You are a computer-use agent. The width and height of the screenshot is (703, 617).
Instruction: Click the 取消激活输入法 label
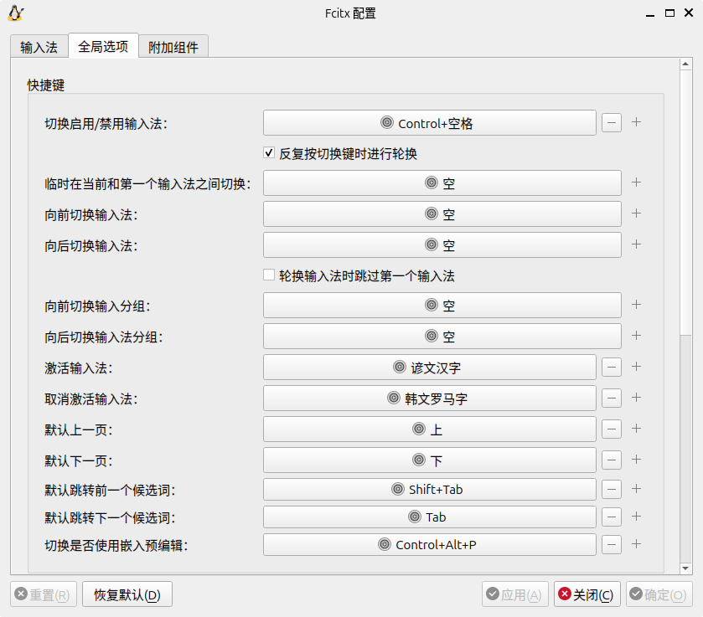point(91,398)
